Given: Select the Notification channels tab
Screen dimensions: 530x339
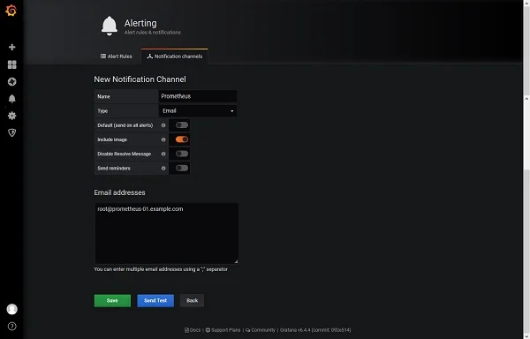Looking at the screenshot, I should 174,56.
